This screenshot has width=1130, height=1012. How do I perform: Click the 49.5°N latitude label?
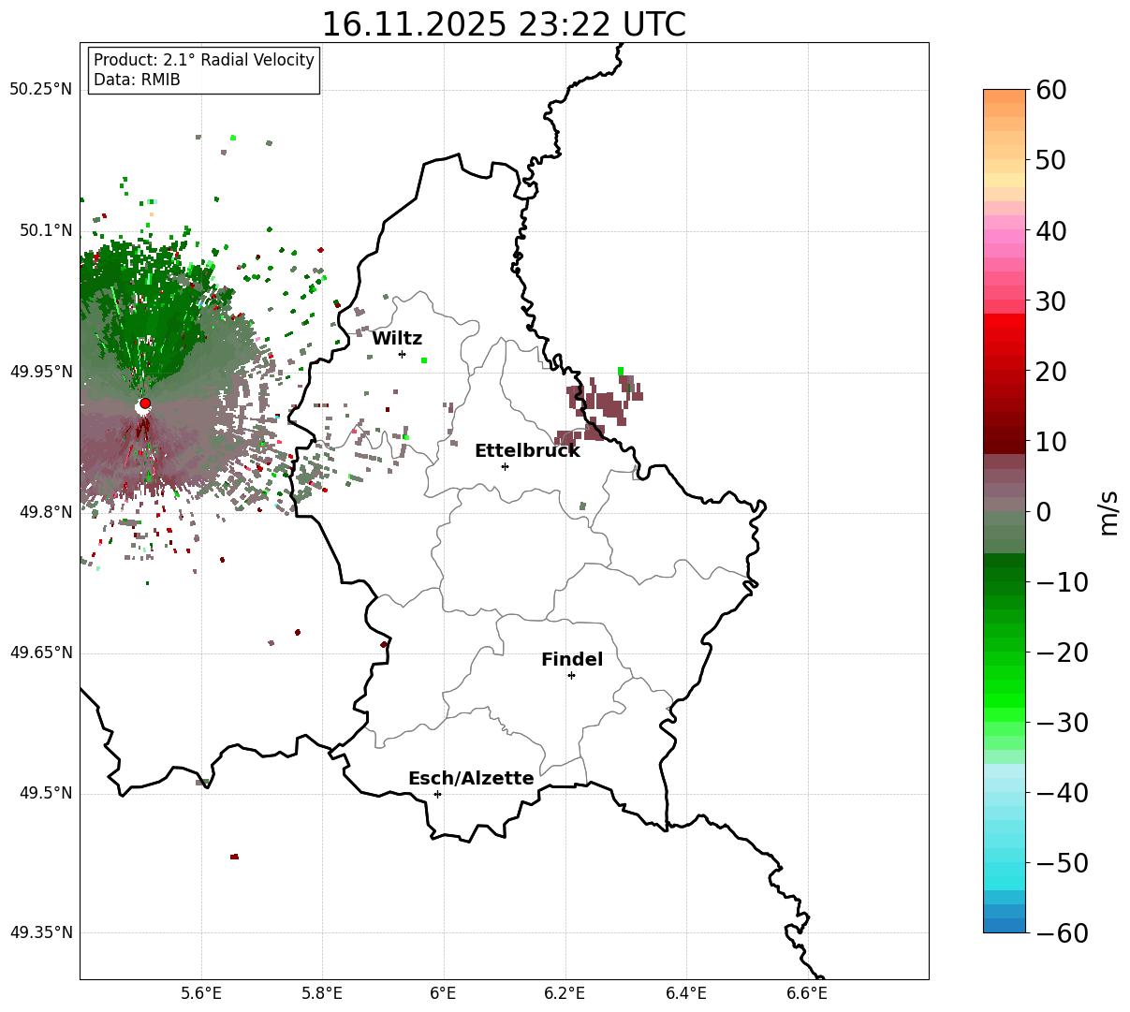pos(45,793)
